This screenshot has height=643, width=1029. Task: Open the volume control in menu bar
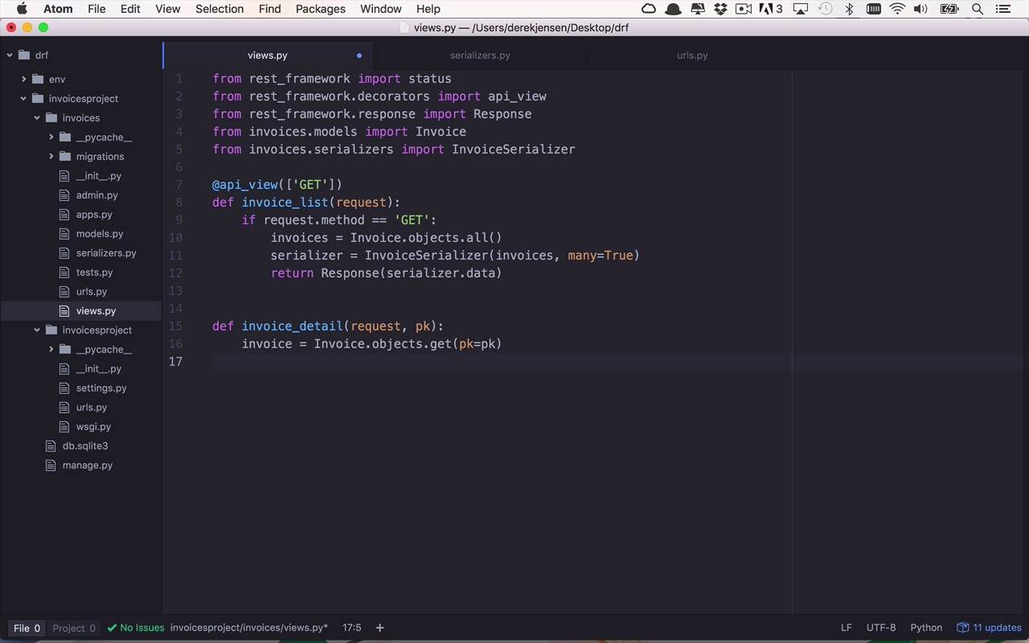click(920, 9)
